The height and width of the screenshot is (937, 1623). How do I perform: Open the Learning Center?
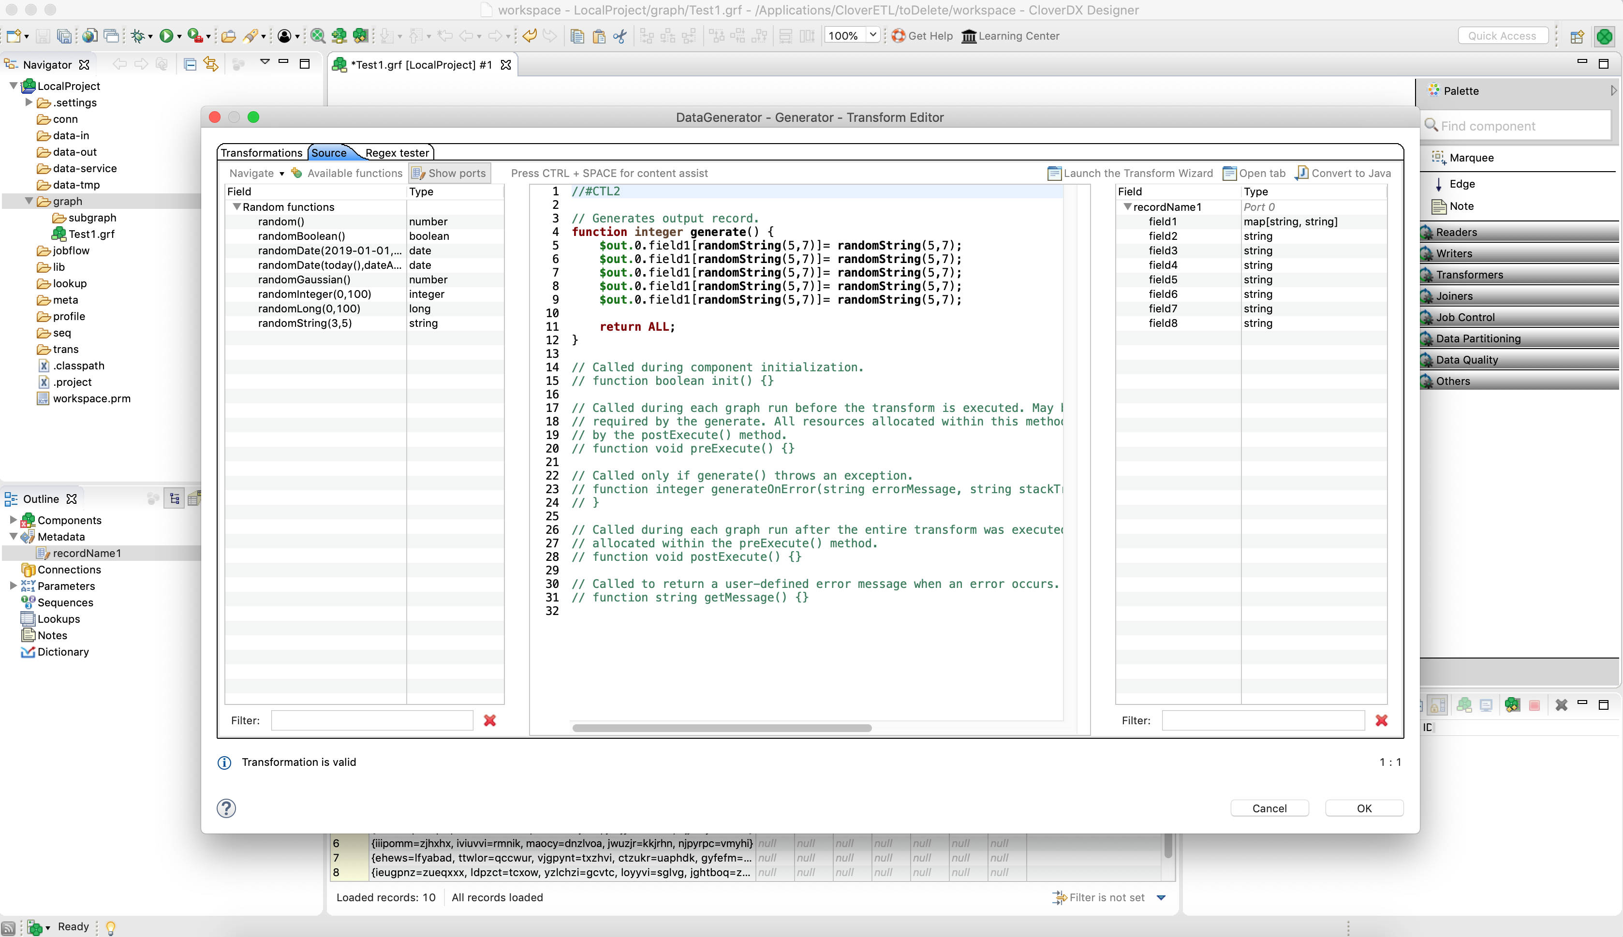click(x=1010, y=35)
